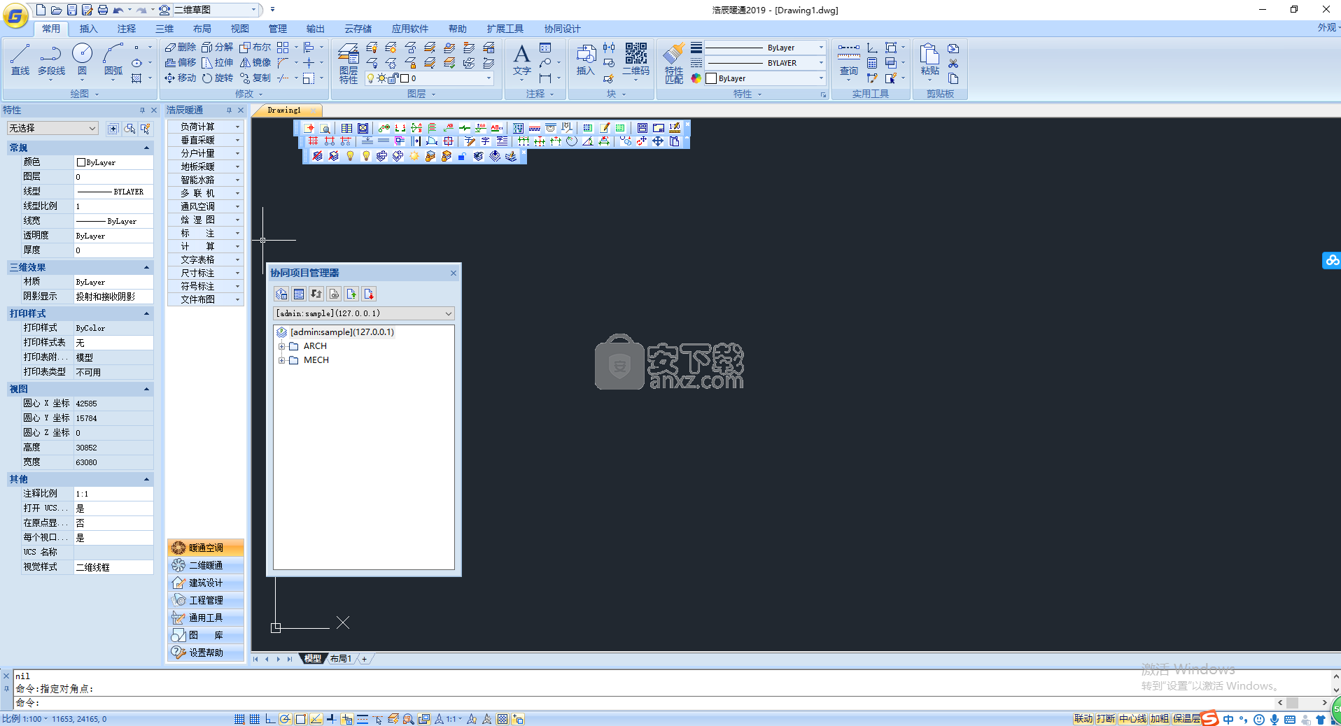Image resolution: width=1341 pixels, height=726 pixels.
Task: Click the 设置帮助 category button
Action: (x=206, y=653)
